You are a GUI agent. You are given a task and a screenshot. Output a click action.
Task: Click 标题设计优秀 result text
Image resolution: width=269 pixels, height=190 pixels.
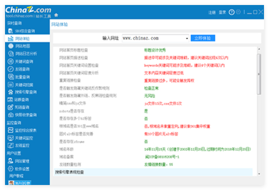155,50
